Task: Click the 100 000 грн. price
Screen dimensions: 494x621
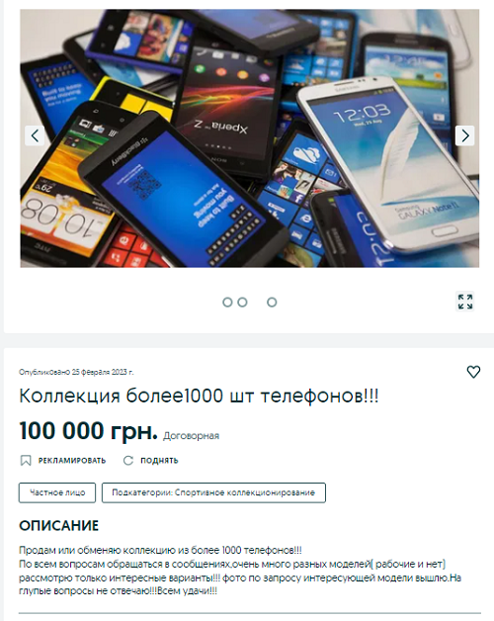Action: pyautogui.click(x=89, y=430)
